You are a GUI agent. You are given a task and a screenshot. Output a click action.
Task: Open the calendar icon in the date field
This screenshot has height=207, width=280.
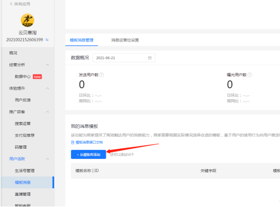click(150, 58)
